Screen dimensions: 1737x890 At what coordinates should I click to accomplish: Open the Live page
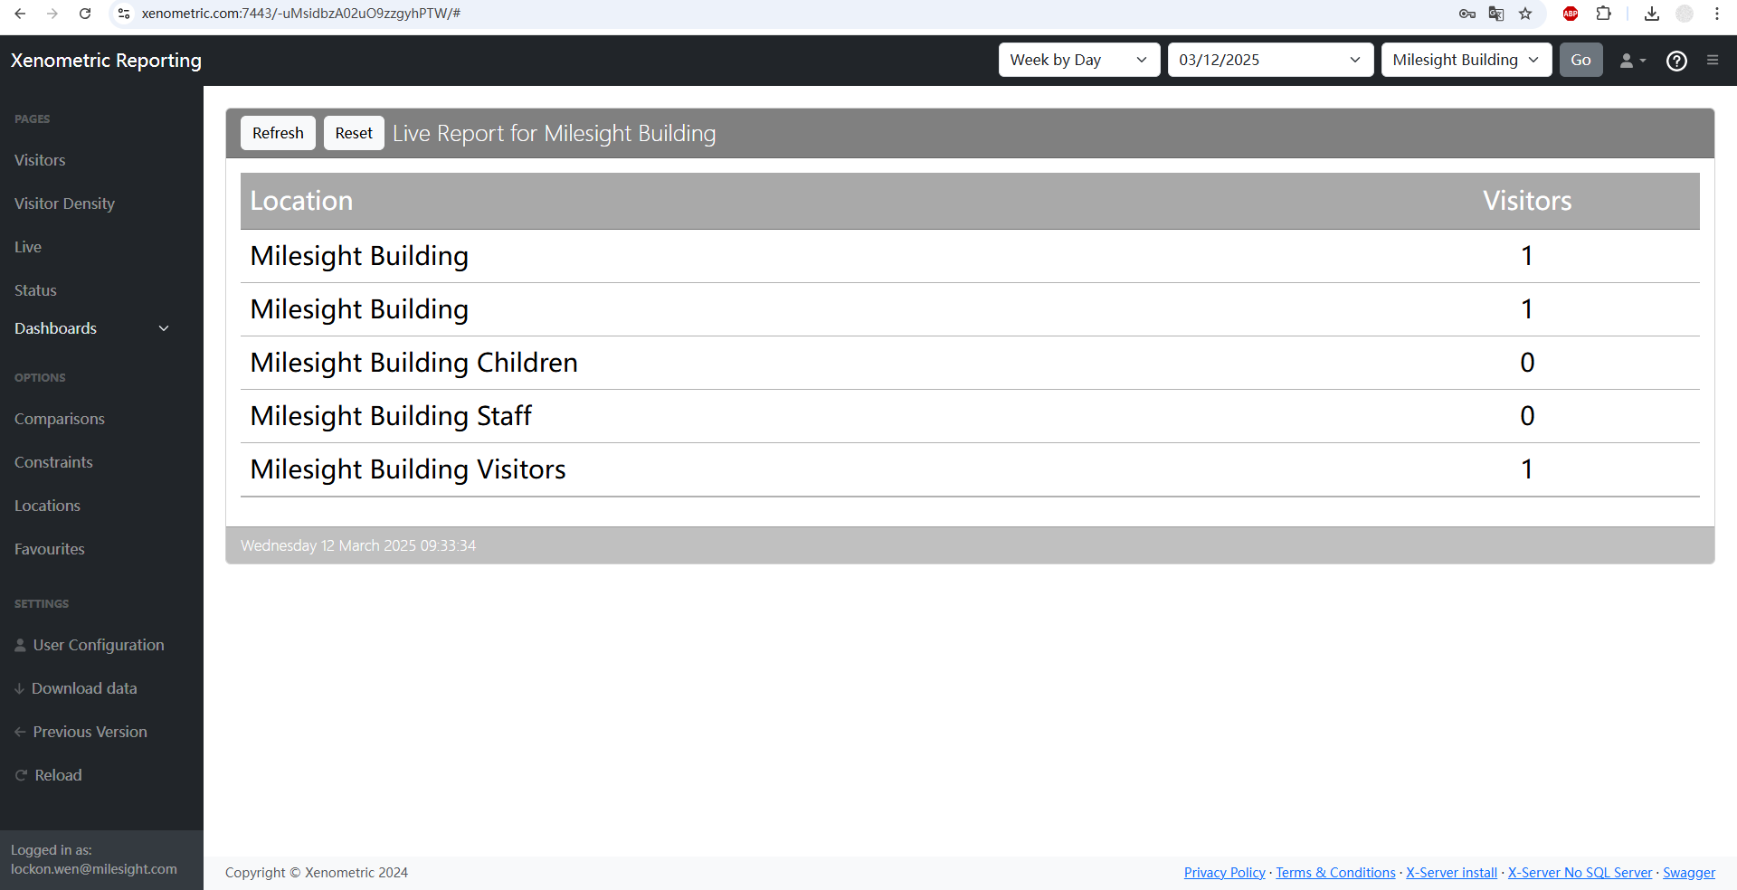click(x=28, y=247)
